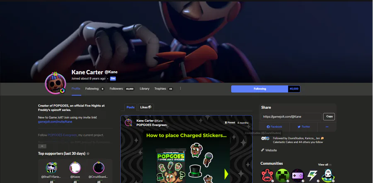Switch to the Profile tab
This screenshot has width=373, height=183.
click(x=76, y=89)
